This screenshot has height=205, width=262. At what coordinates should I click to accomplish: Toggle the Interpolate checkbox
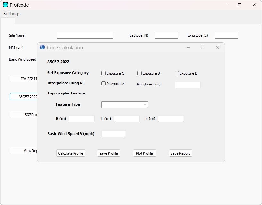point(104,84)
